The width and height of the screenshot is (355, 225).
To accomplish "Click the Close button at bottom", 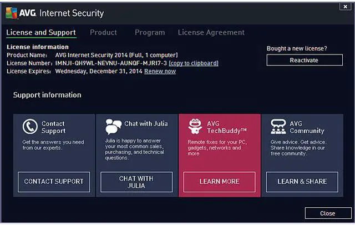I will 327,213.
